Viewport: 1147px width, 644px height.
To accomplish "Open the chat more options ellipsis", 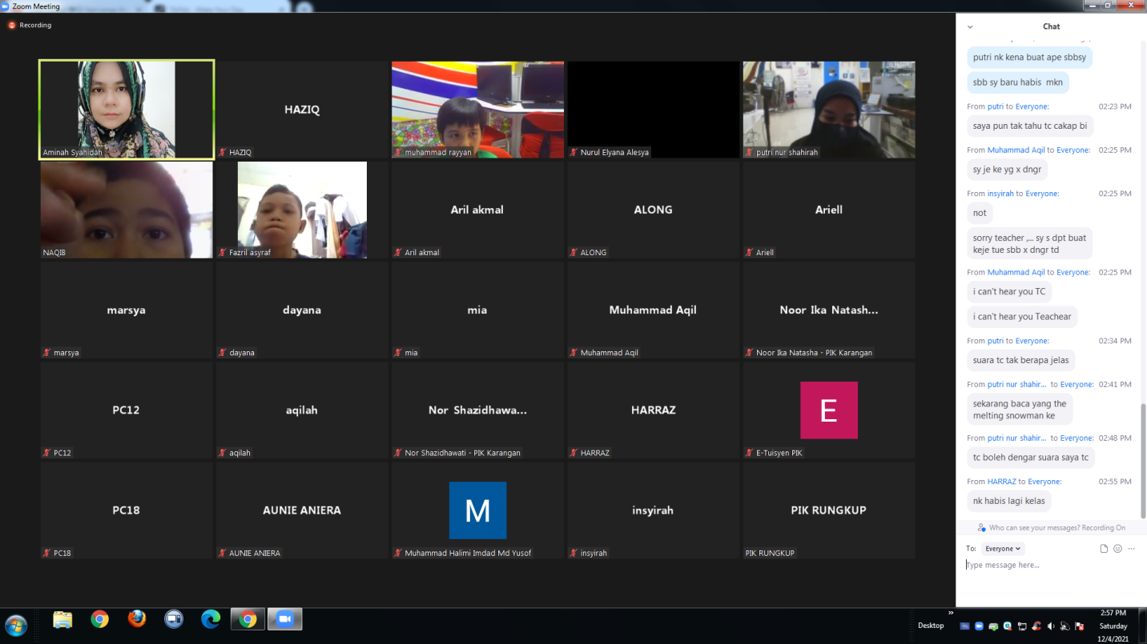I will pos(1131,549).
